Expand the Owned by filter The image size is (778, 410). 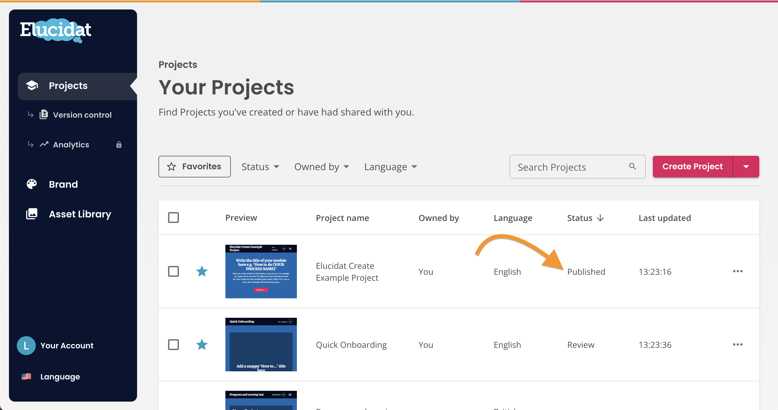pos(321,166)
